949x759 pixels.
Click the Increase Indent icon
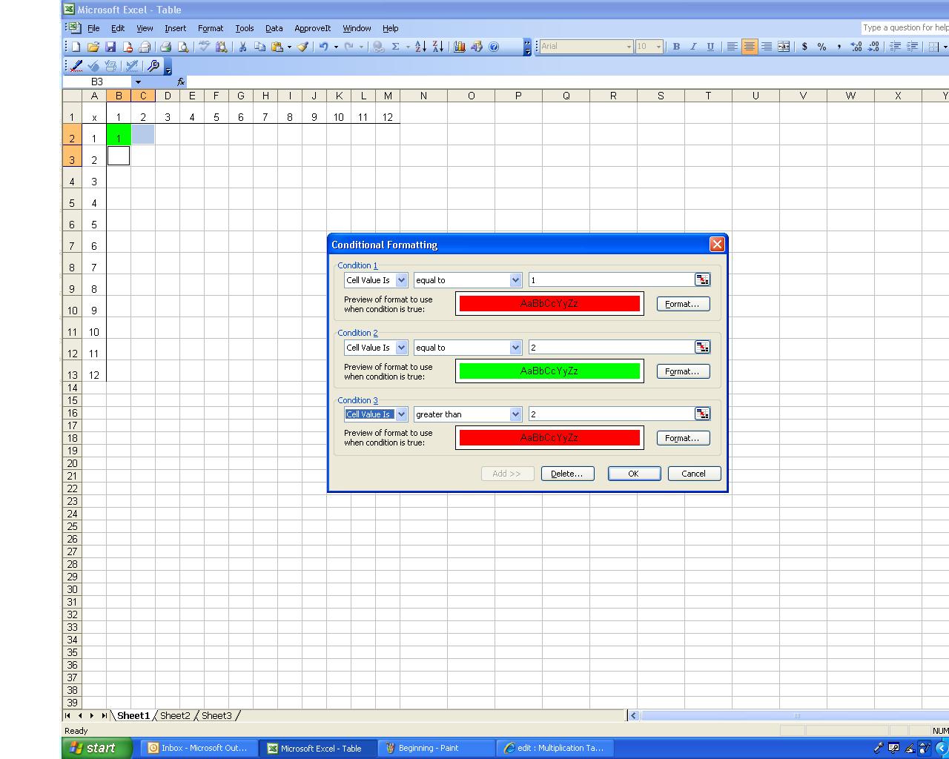click(913, 47)
